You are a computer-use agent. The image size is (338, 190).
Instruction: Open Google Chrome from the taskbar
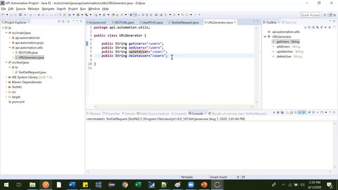125,185
